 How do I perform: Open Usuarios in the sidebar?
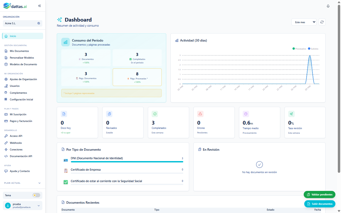click(23, 86)
